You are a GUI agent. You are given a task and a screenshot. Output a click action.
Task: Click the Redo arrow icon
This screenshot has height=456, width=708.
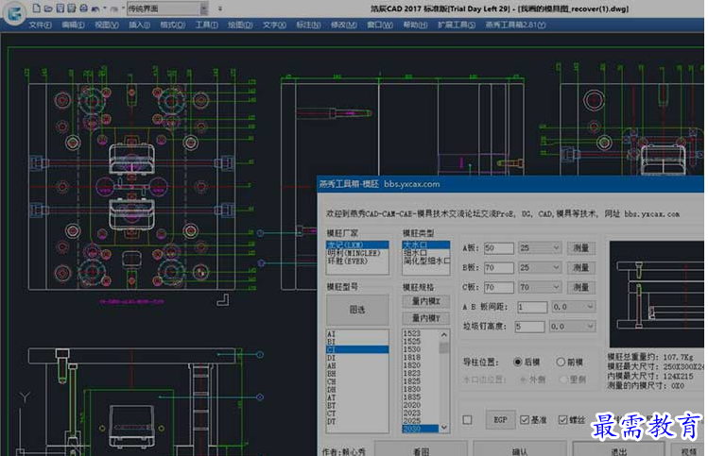(x=113, y=8)
